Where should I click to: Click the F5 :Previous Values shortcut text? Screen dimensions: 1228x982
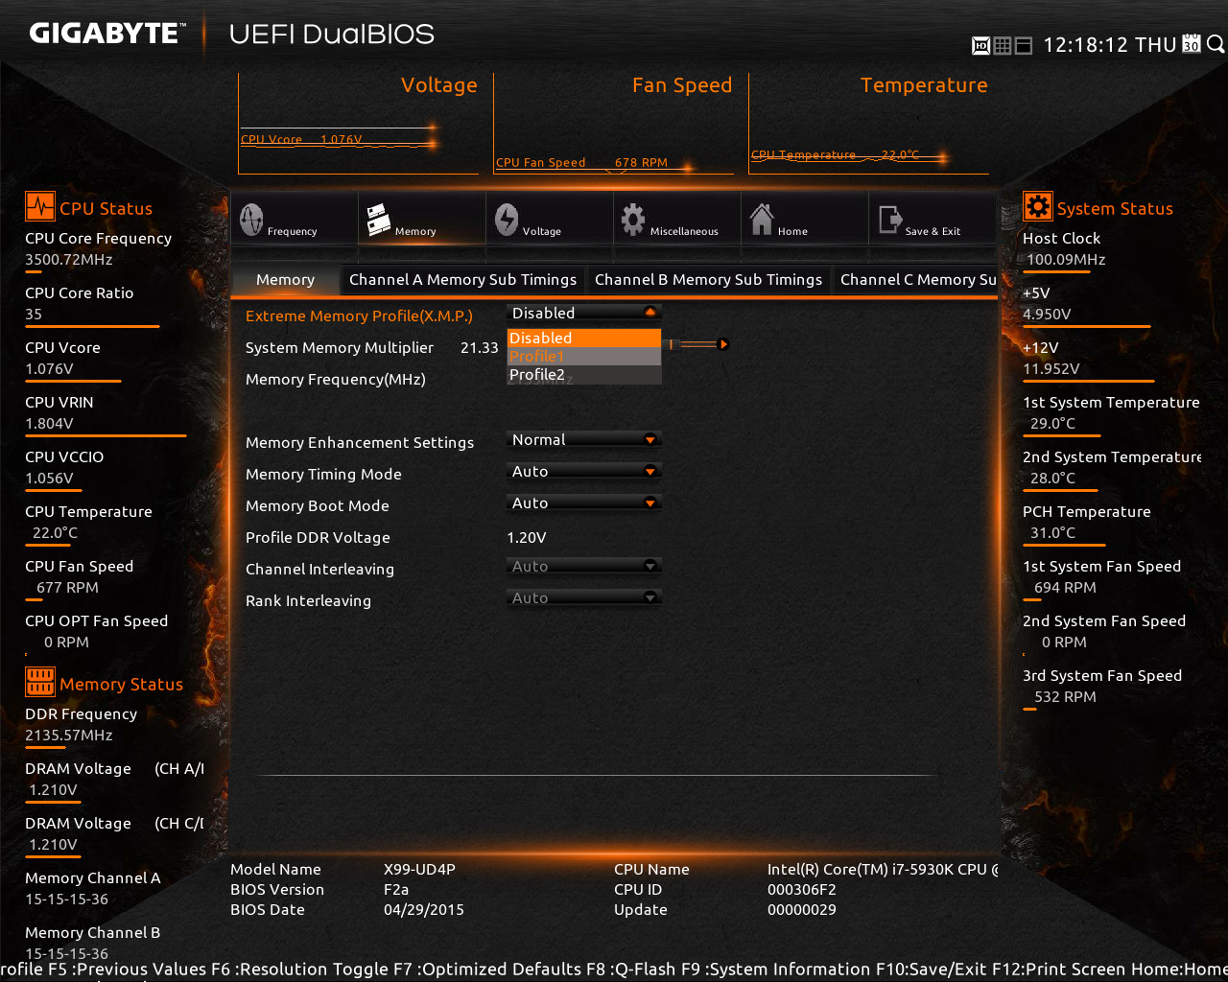tap(127, 969)
